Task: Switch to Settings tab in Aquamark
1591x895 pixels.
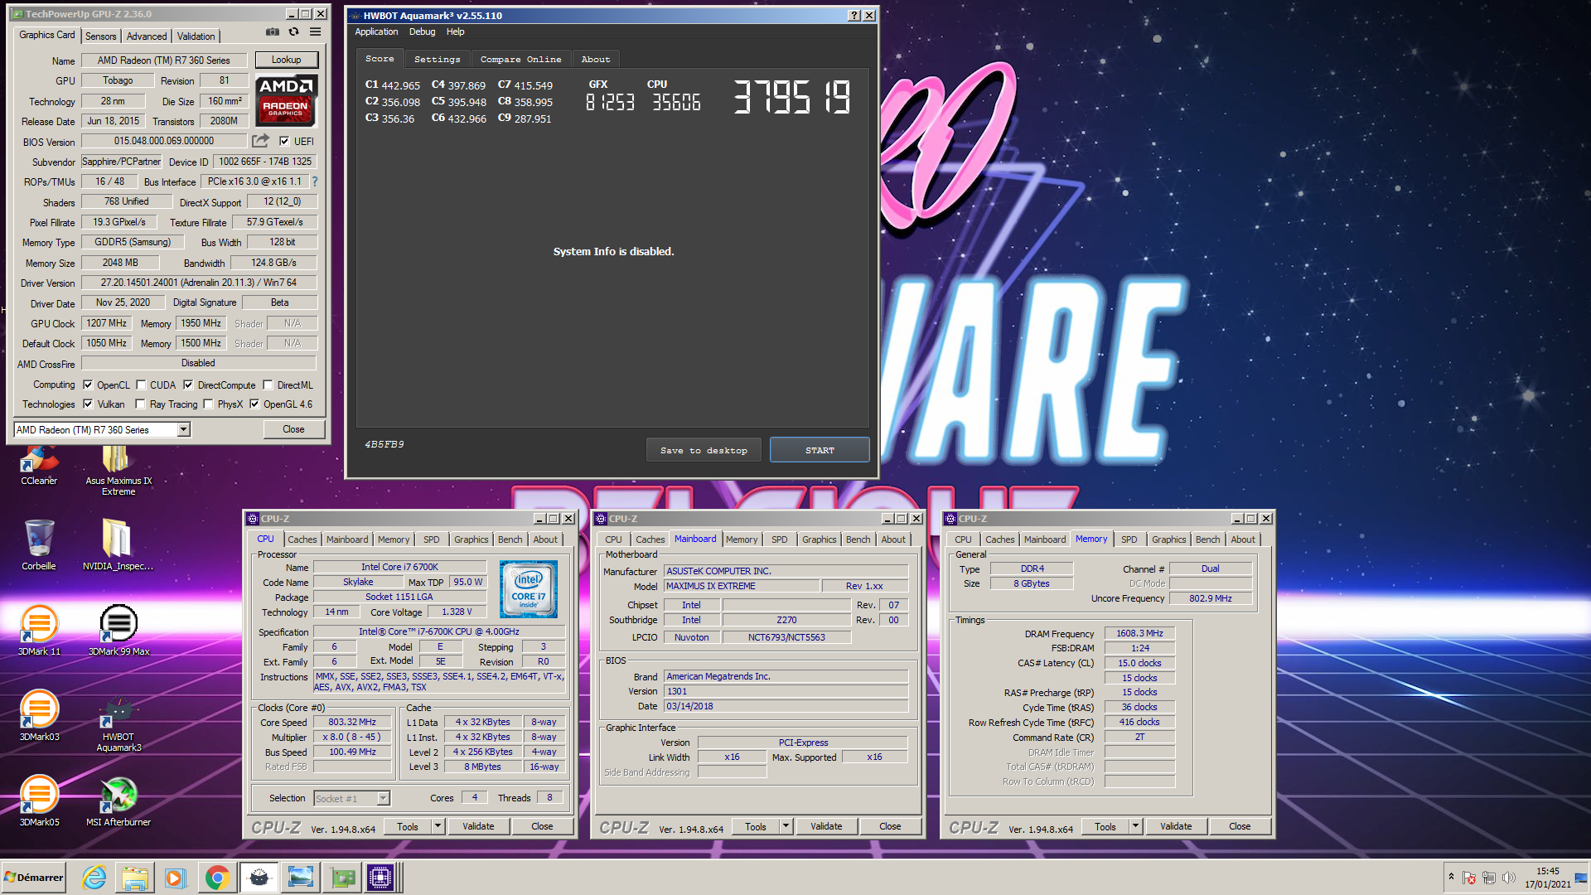Action: (x=437, y=59)
